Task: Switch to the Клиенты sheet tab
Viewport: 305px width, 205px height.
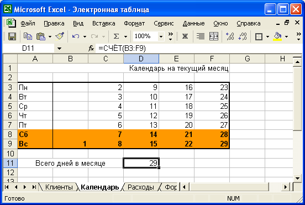Action: [59, 187]
